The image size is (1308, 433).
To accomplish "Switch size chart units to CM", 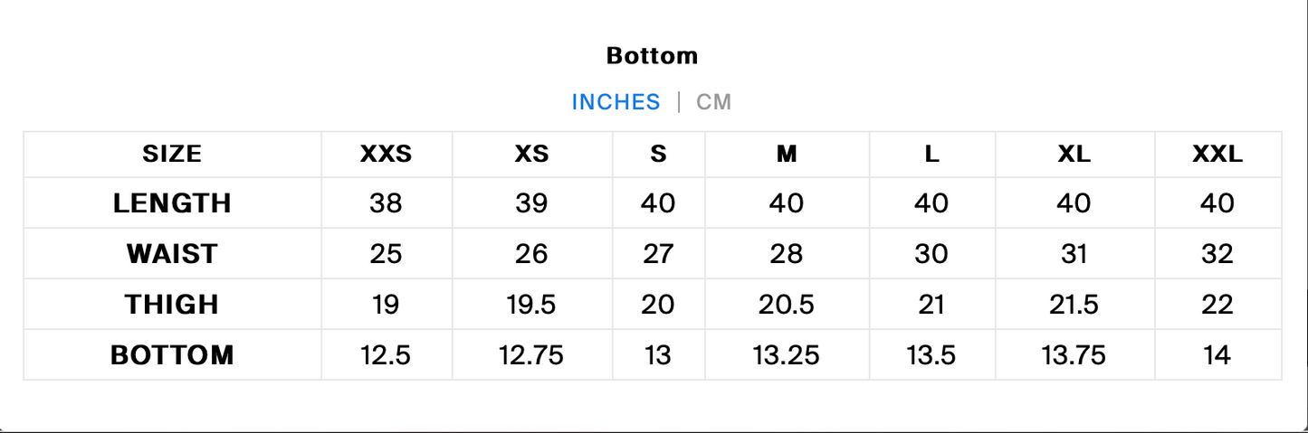I will 713,102.
